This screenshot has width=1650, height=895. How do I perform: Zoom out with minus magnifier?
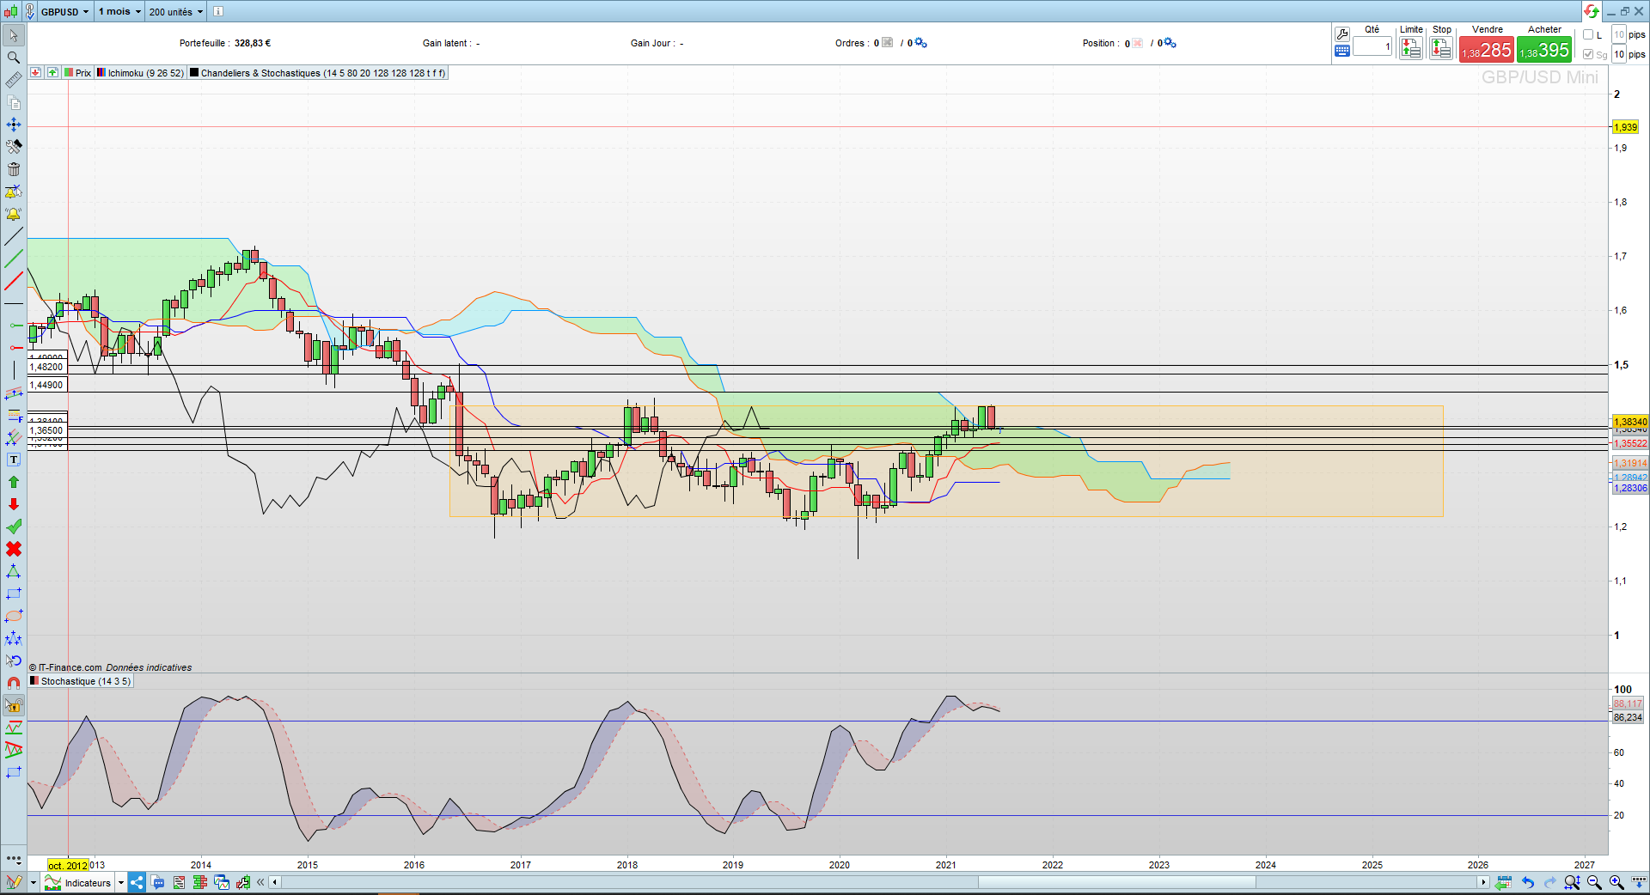click(x=1594, y=882)
